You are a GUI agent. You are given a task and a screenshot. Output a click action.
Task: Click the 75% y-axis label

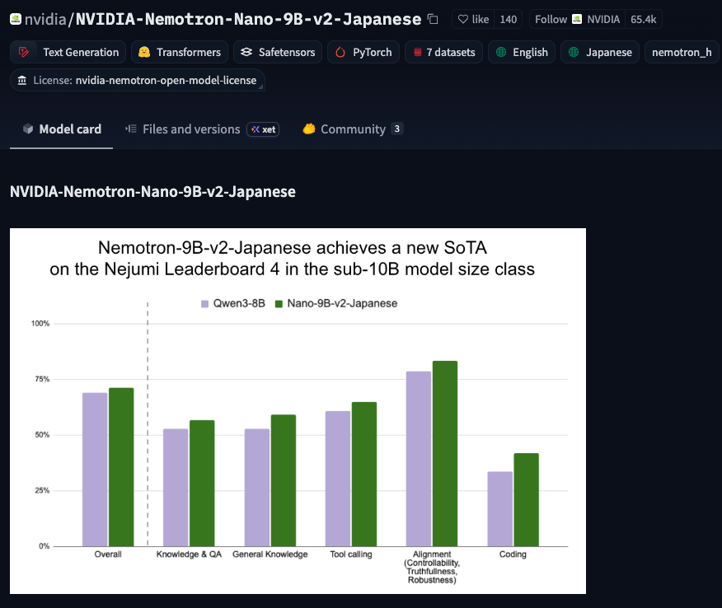42,379
